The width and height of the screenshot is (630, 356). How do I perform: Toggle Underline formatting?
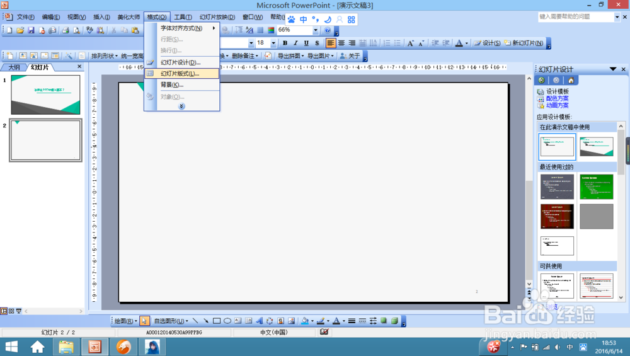(x=306, y=43)
